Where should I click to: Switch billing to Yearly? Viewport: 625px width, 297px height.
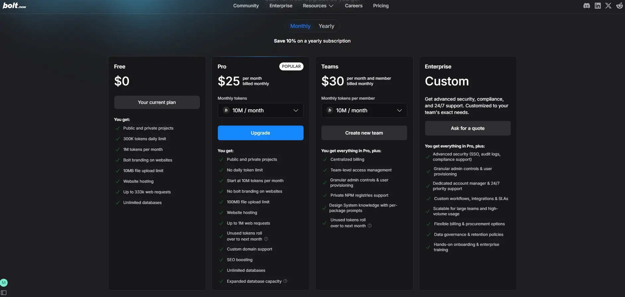click(x=326, y=26)
